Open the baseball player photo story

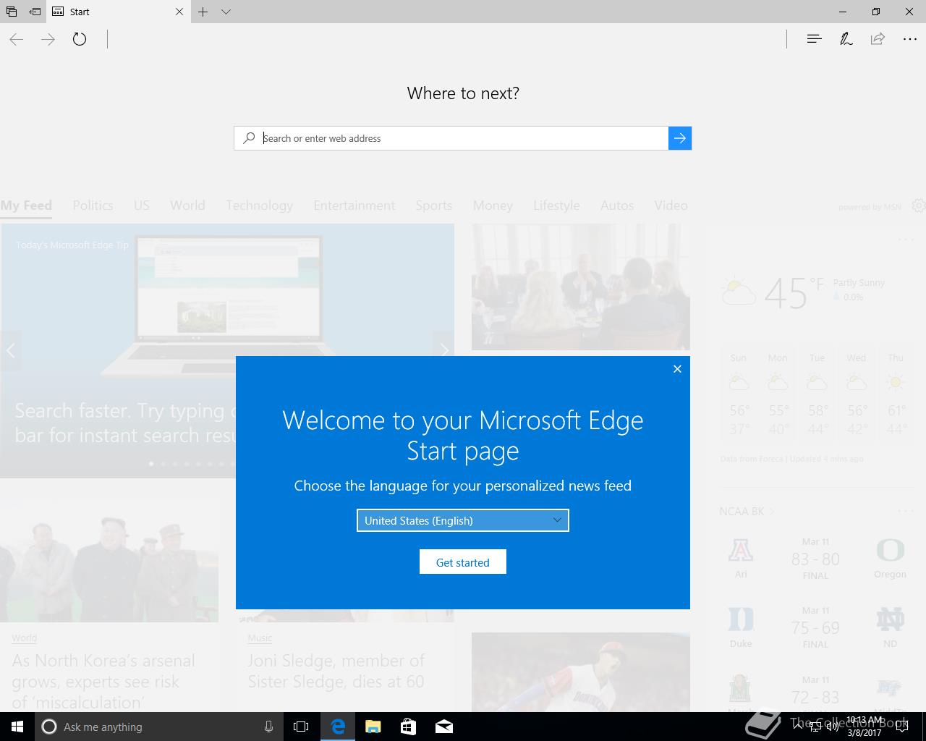click(x=581, y=672)
